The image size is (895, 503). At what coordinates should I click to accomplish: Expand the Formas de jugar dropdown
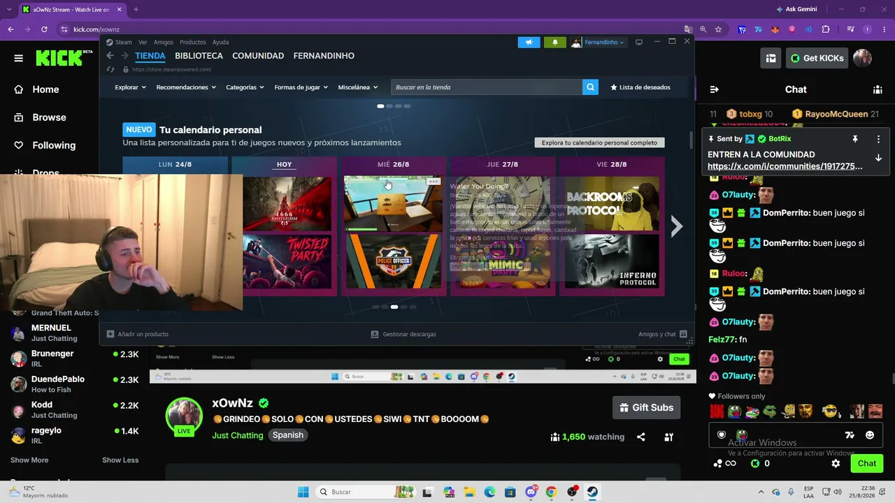coord(301,87)
